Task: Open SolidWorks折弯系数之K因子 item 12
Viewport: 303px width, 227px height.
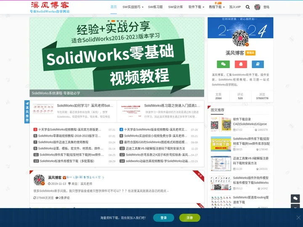Action: tap(158, 155)
